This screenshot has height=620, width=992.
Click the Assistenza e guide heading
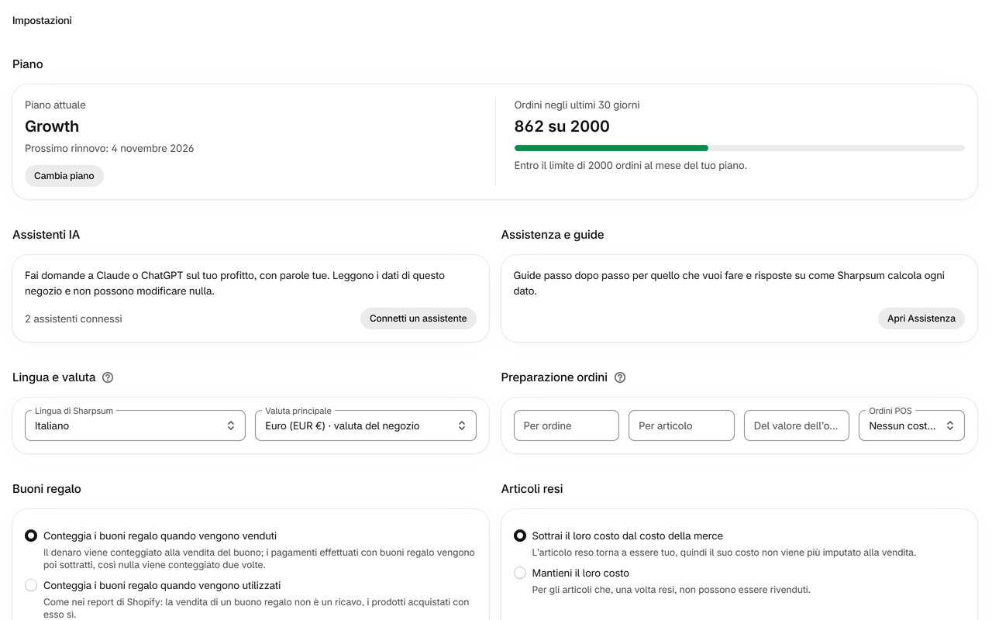[553, 235]
